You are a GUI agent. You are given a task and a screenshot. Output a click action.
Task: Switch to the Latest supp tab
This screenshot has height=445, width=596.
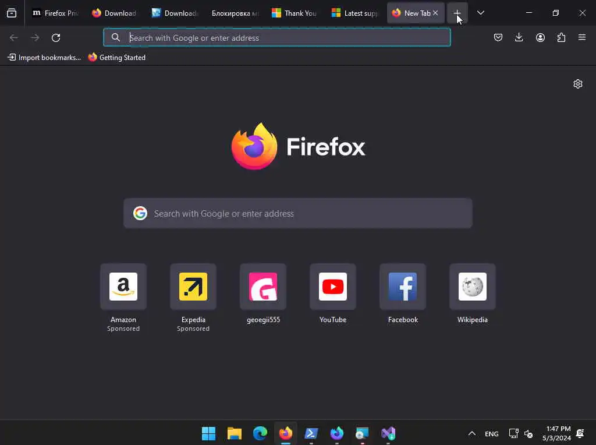(354, 13)
